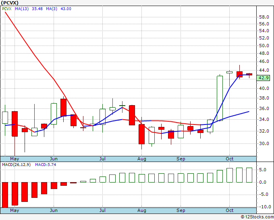Click the MACD:5.74 value label
Screen dimensions: 274x220
[x=47, y=164]
